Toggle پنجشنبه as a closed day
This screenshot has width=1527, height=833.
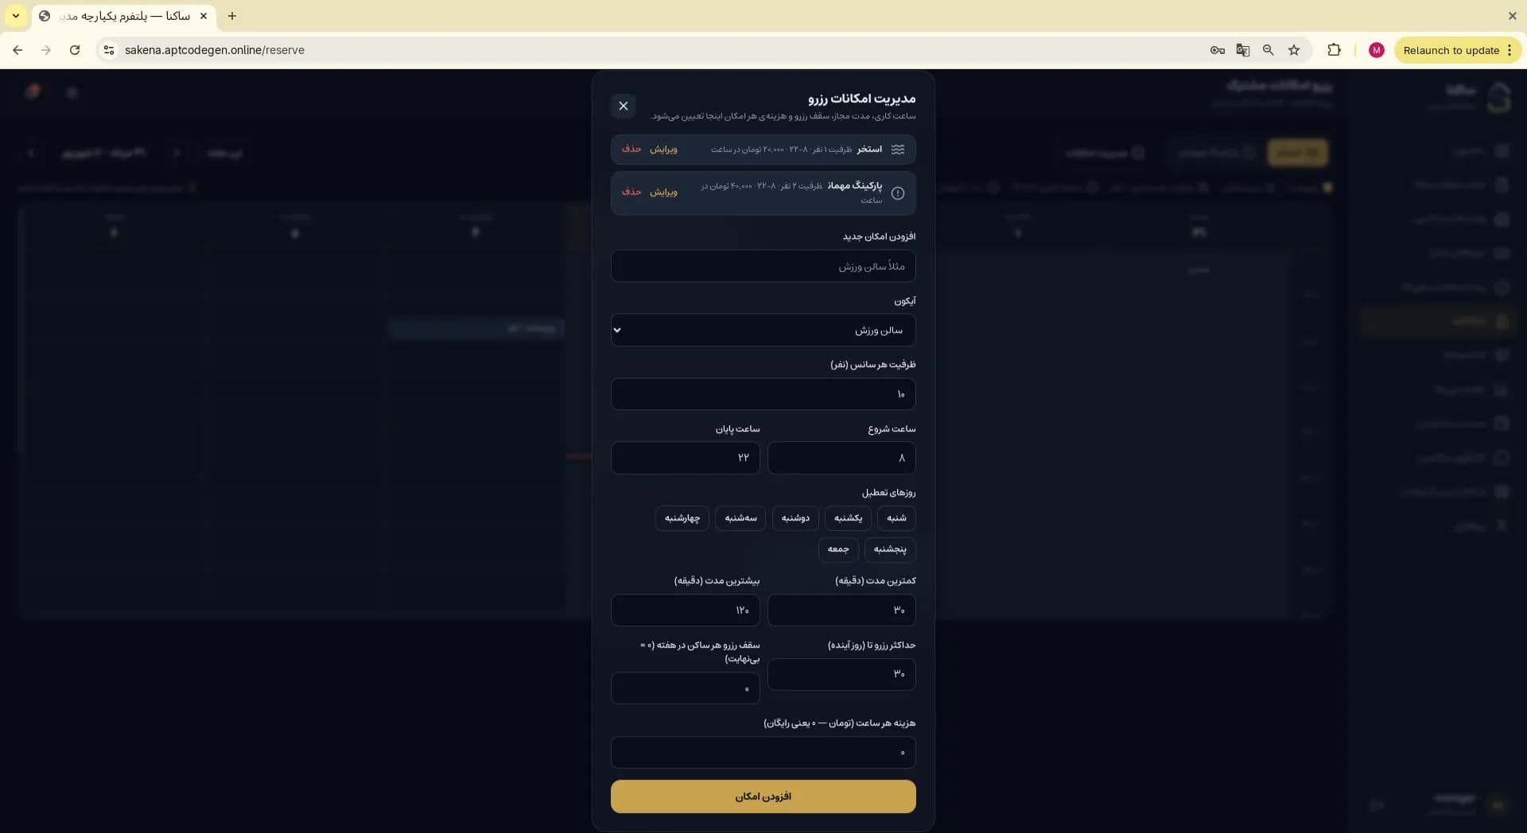890,549
